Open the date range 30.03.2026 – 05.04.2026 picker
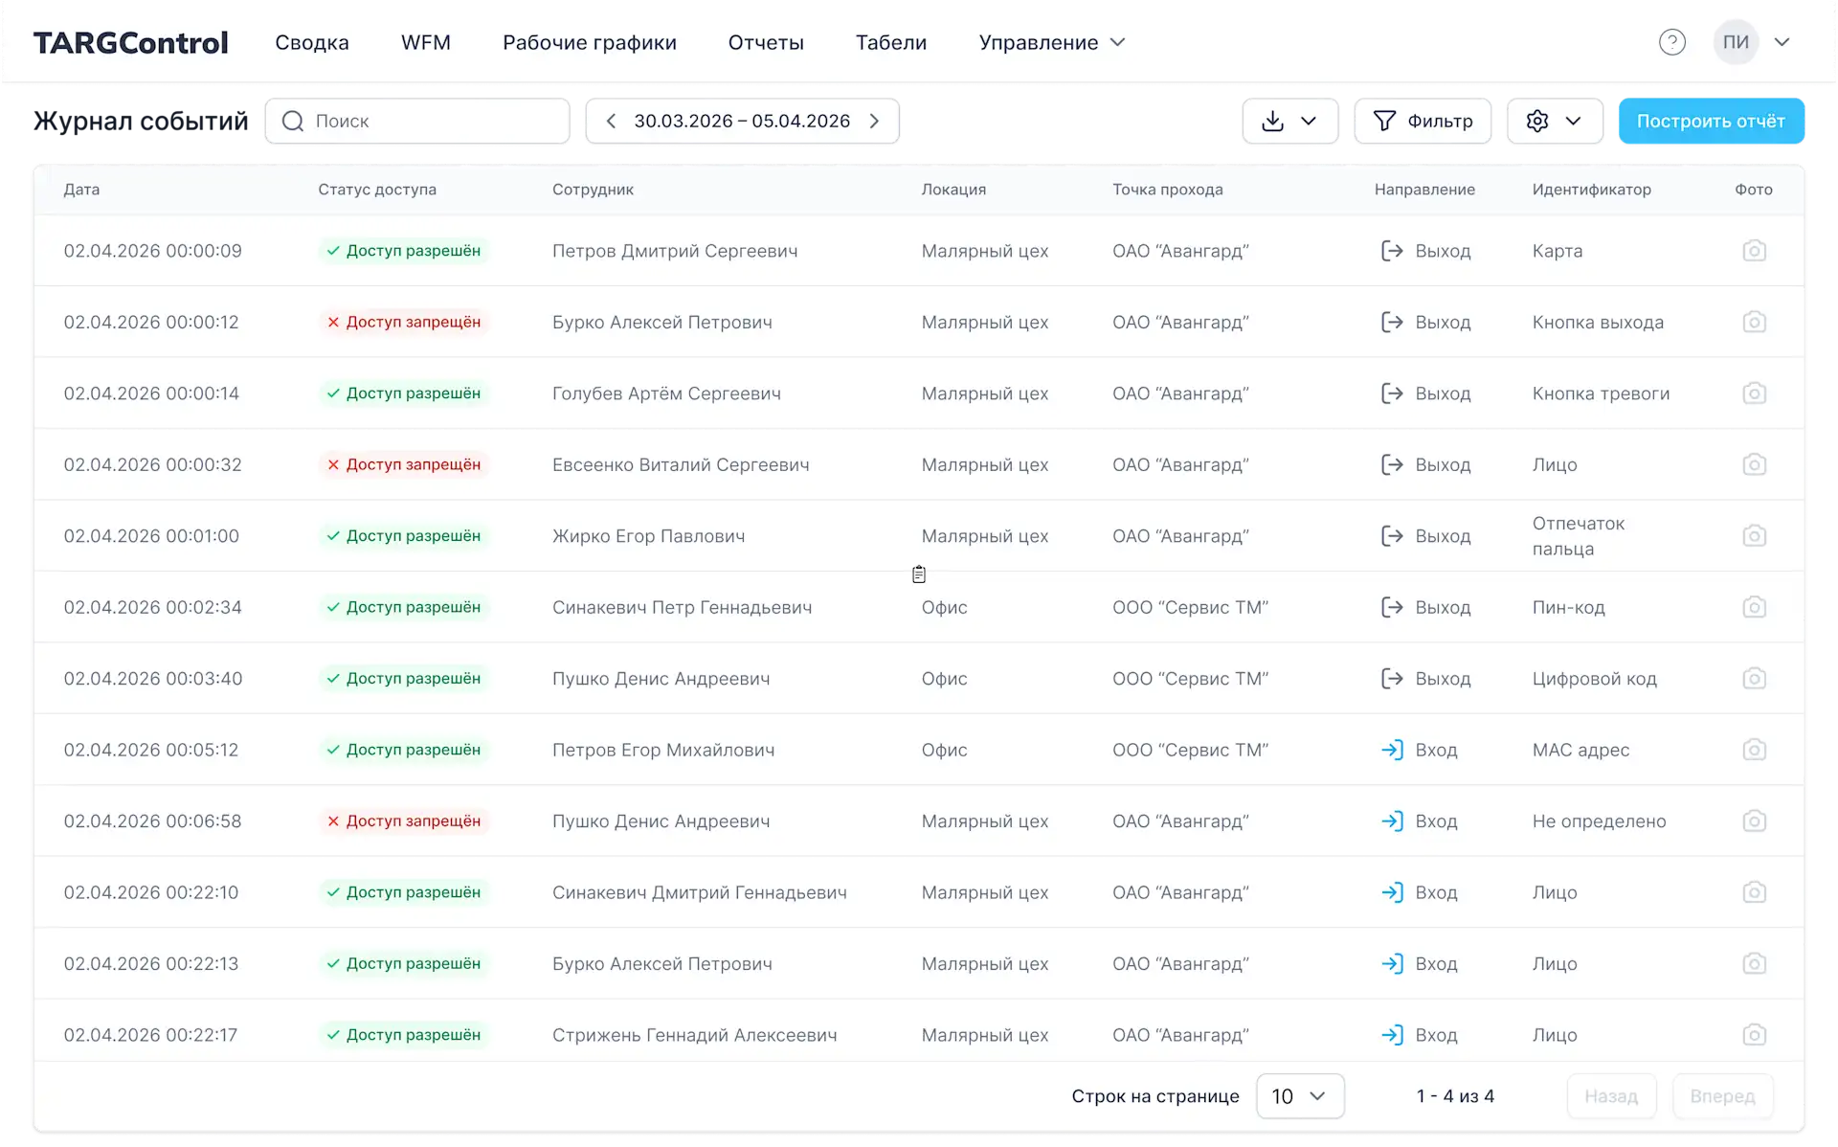 (x=742, y=121)
